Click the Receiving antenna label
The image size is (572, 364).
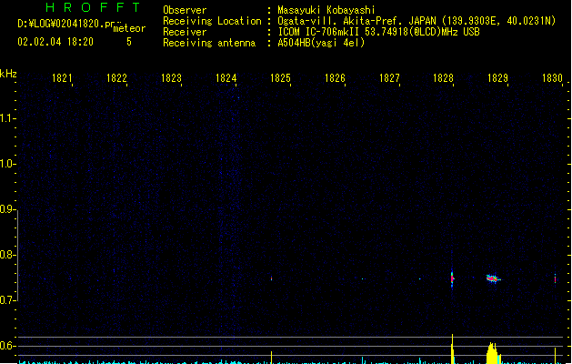(x=209, y=43)
